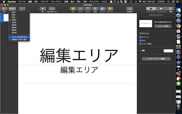Image resolution: width=182 pixels, height=114 pixels.
Task: Uncheck the タイトル checkbox
Action: [140, 37]
